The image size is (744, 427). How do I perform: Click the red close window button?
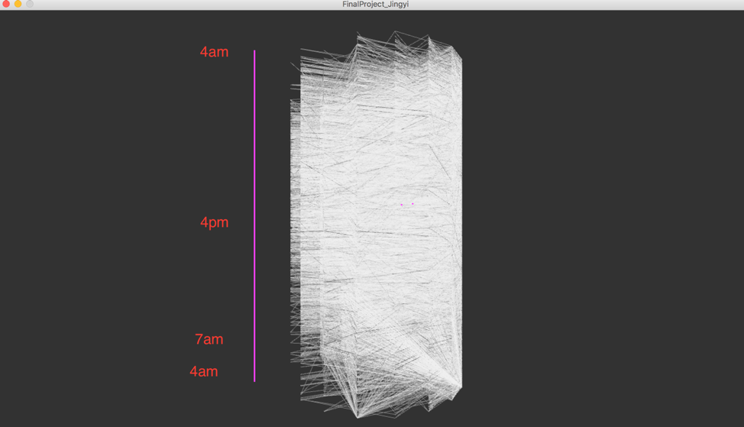click(x=6, y=4)
